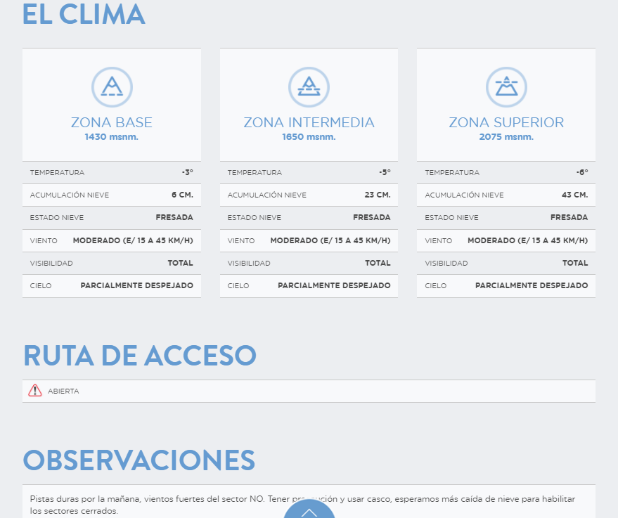Click the ABIERTA access route status
Screen dimensions: 618x518
point(63,391)
